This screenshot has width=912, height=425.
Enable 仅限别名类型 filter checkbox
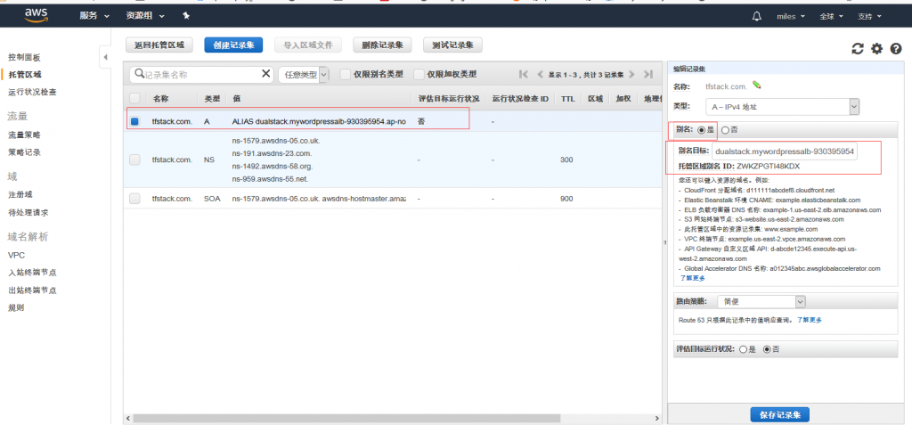point(345,74)
